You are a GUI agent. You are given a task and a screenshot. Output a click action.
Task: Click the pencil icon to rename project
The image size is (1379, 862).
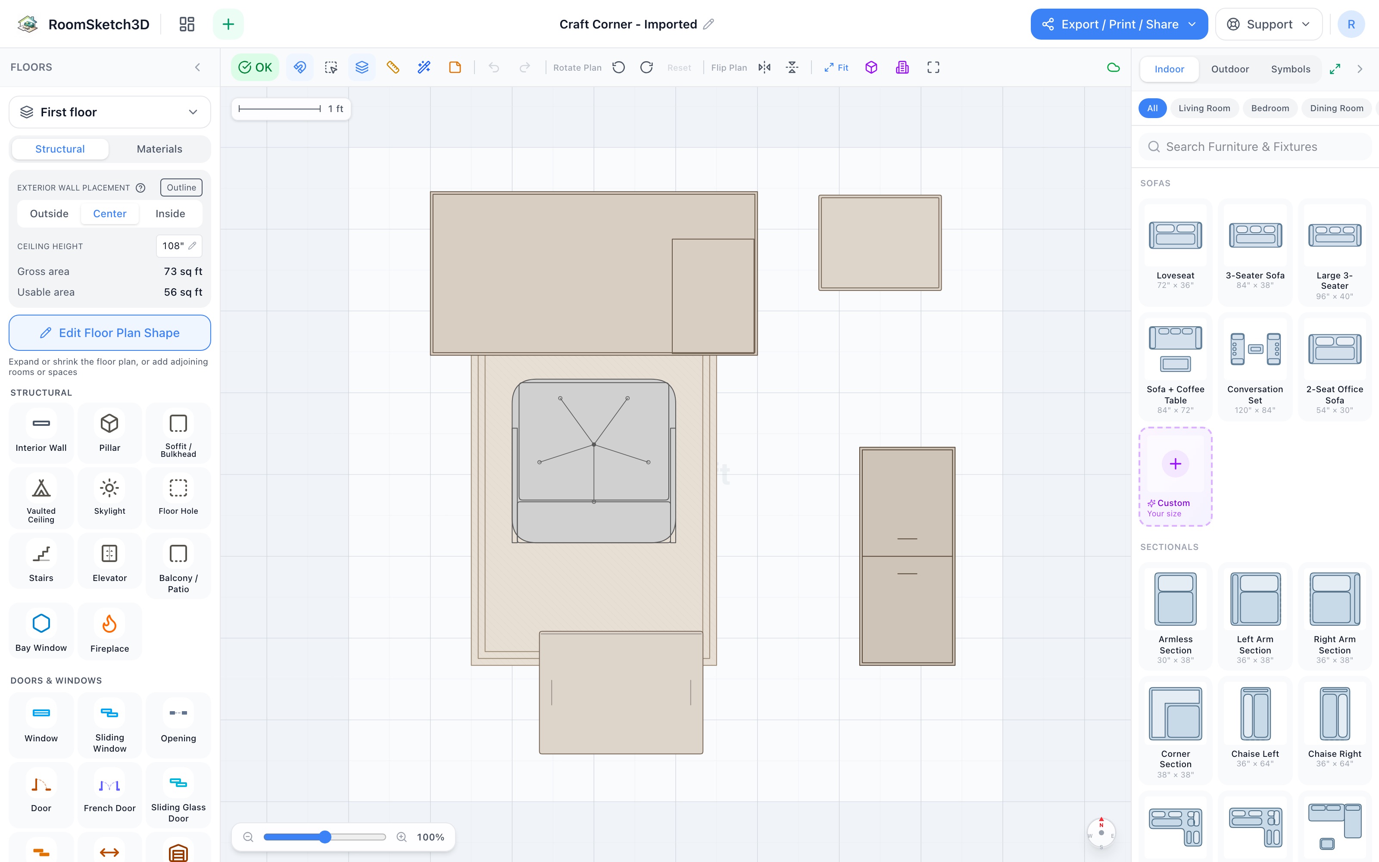[x=708, y=24]
